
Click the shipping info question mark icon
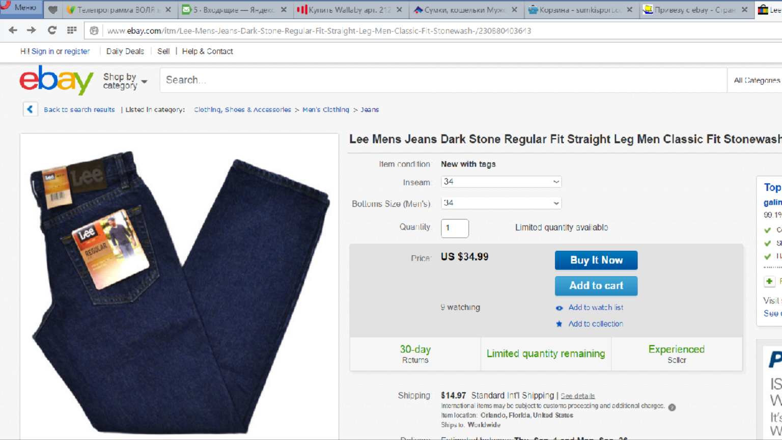[x=672, y=407]
